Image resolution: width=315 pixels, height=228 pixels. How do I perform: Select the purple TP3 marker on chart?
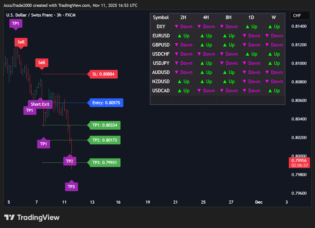(x=71, y=187)
